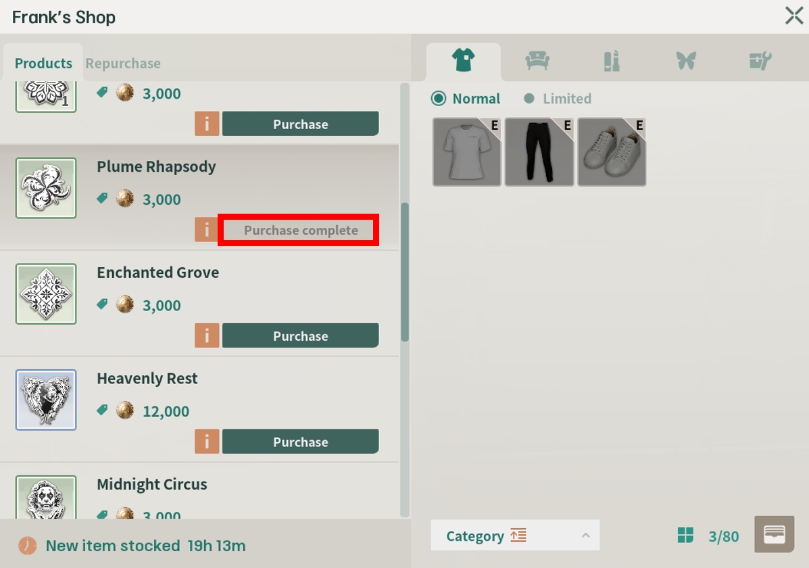Click the info icon for Enchanted Grove
This screenshot has width=809, height=568.
(207, 336)
